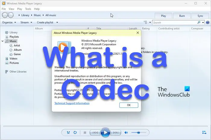
Task: Click OK in the About dialog
Action: tap(129, 105)
